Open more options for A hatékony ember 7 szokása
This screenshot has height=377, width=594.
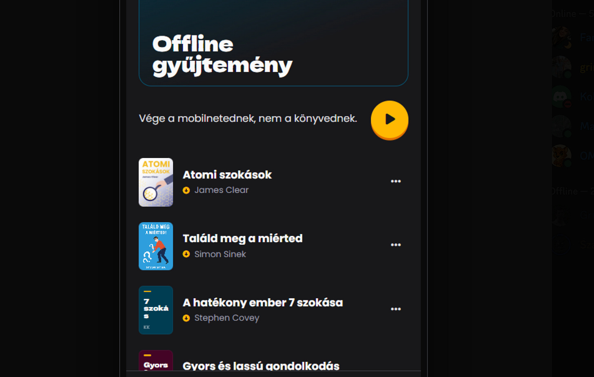396,309
